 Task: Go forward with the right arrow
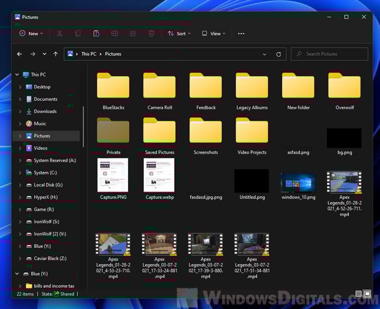(33, 54)
